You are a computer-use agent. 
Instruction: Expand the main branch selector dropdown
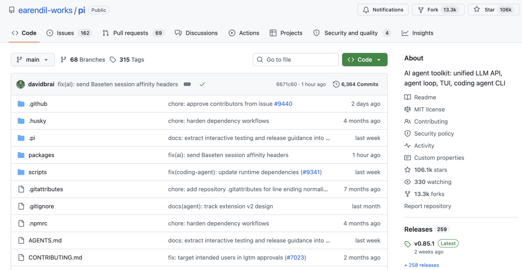point(33,59)
